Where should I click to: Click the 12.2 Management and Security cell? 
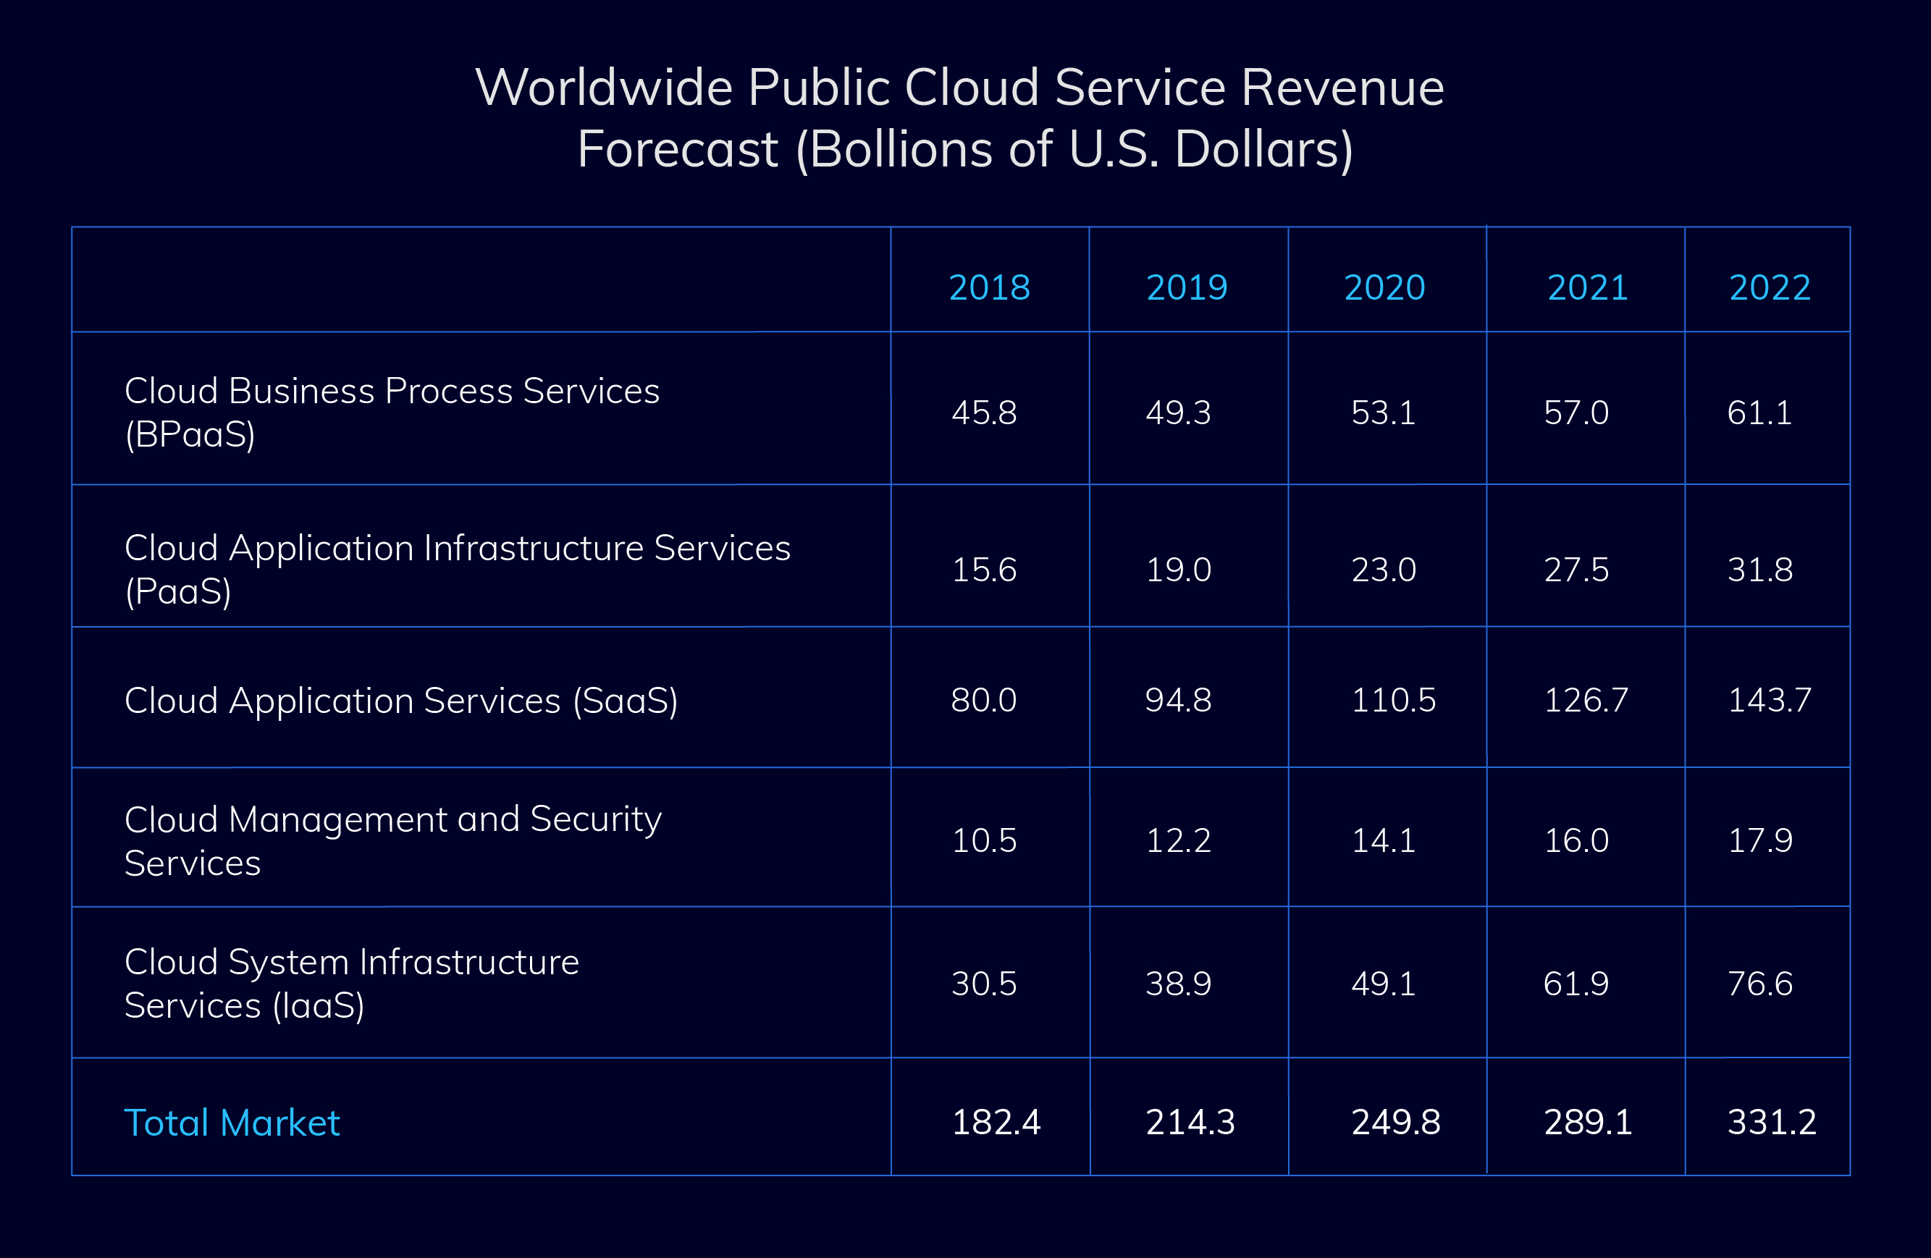(x=1178, y=840)
